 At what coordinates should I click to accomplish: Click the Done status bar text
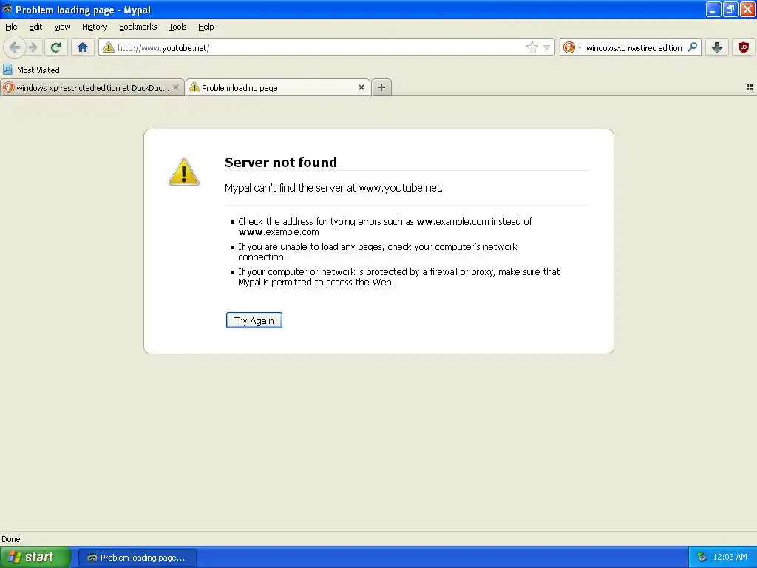coord(10,539)
